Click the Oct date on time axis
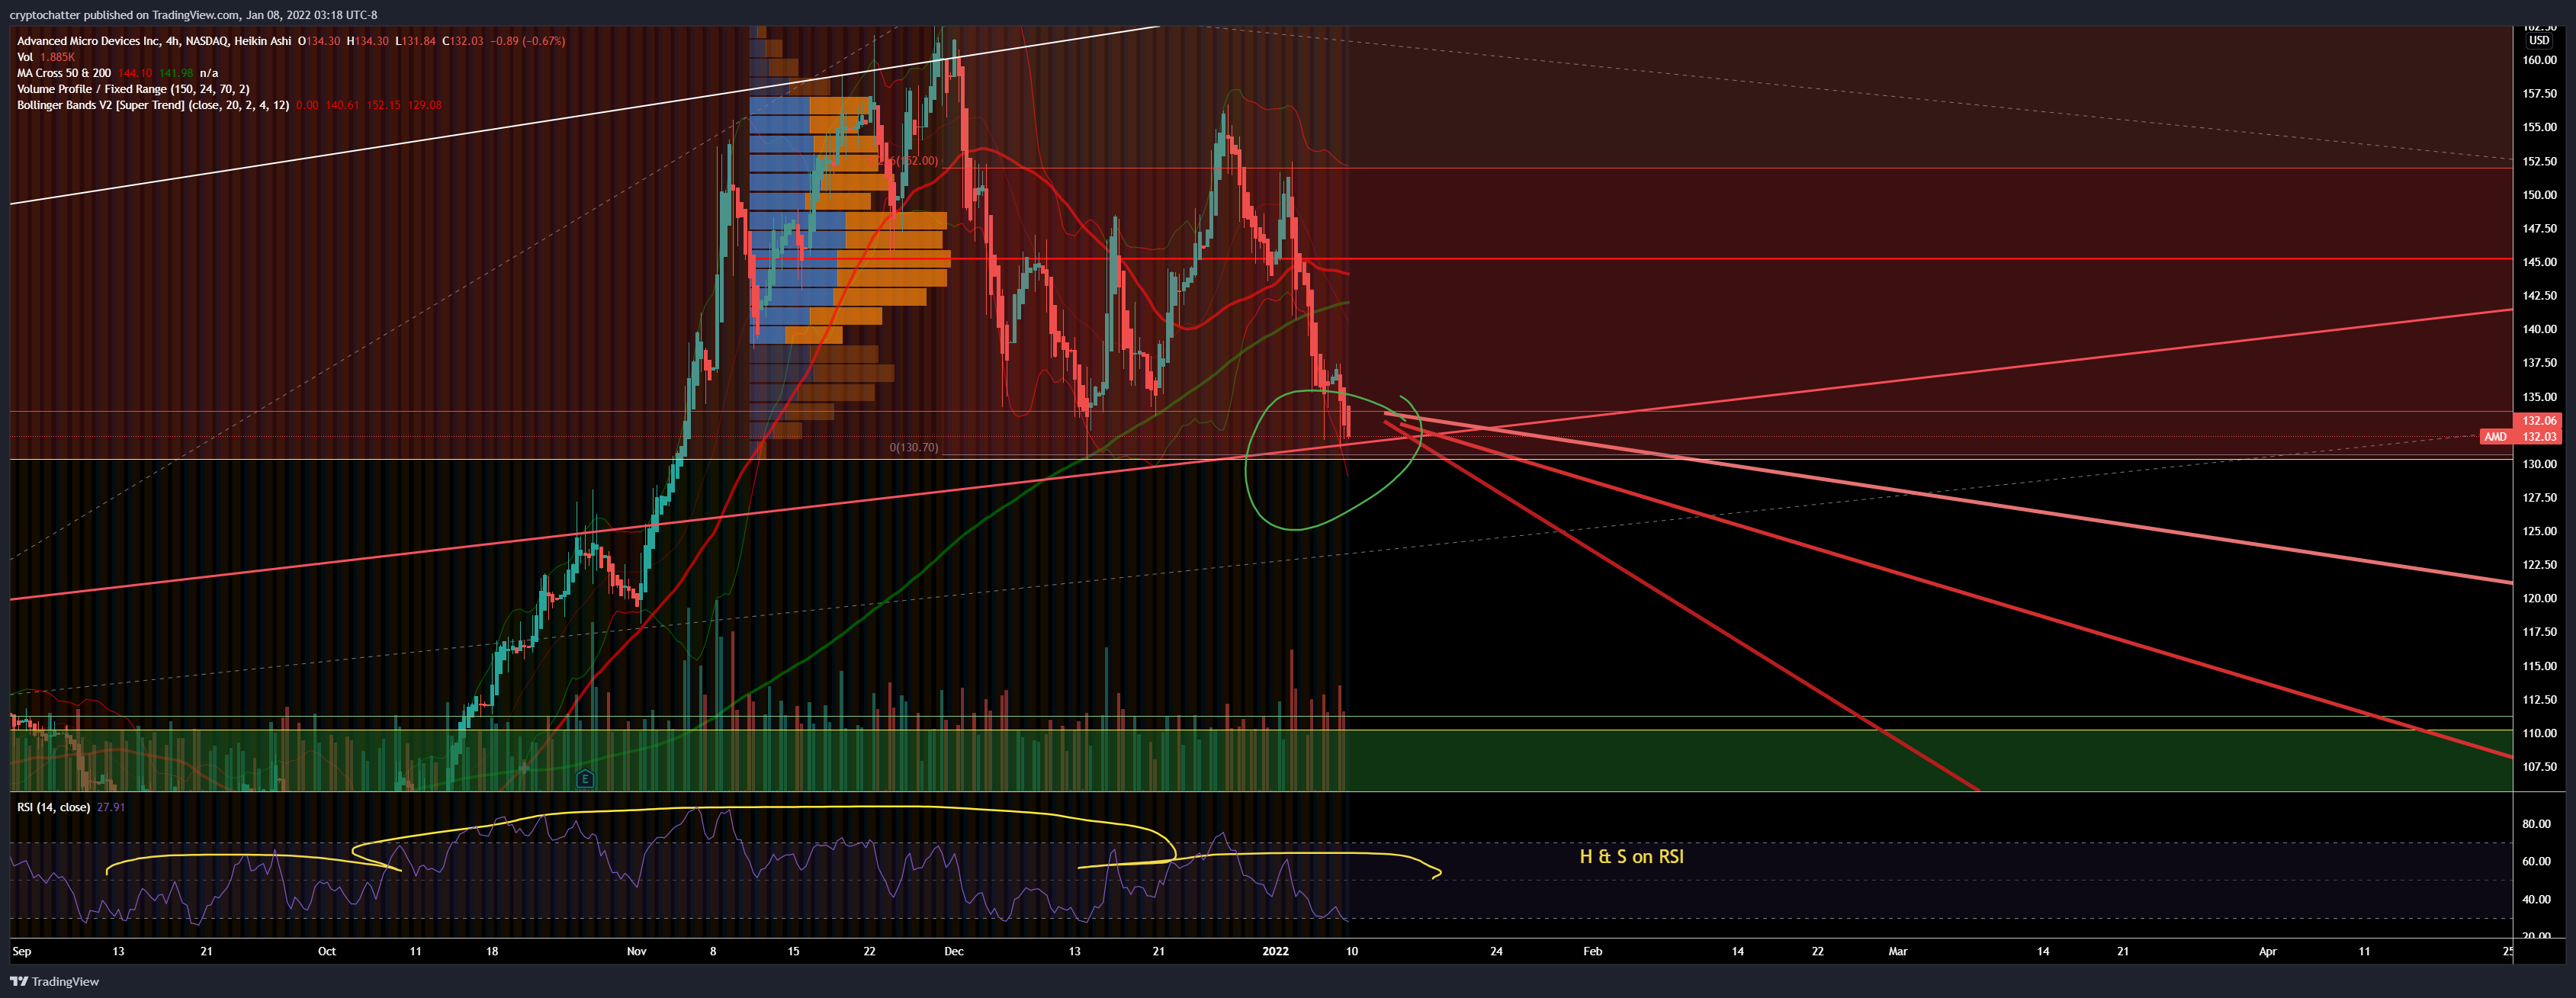Image resolution: width=2576 pixels, height=998 pixels. pos(327,951)
